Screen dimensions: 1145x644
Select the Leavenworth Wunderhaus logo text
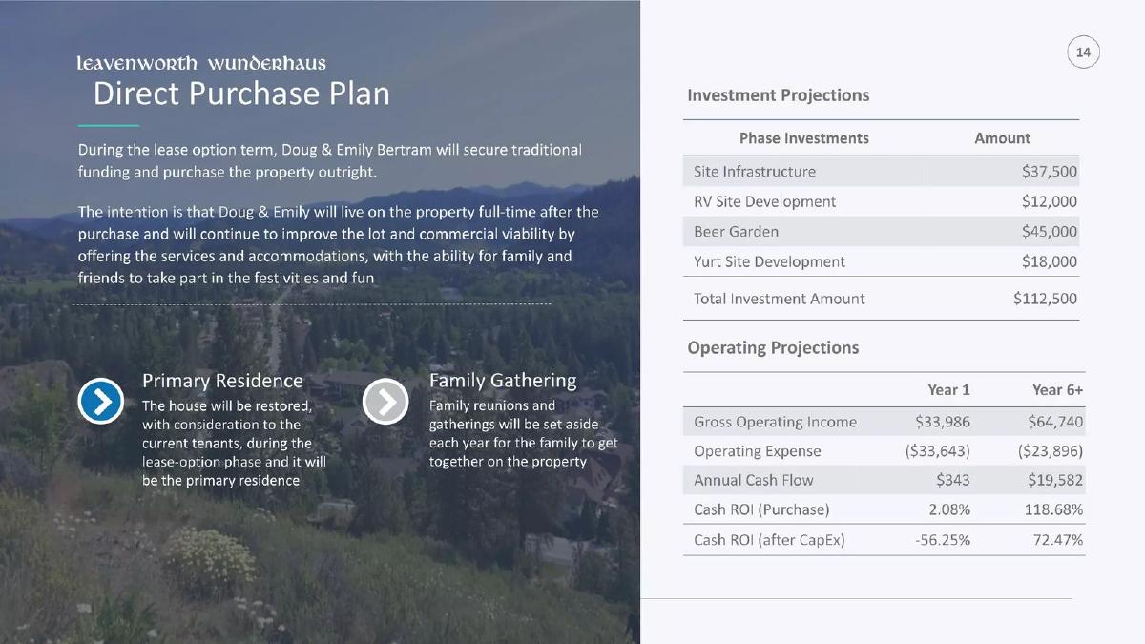pyautogui.click(x=201, y=64)
